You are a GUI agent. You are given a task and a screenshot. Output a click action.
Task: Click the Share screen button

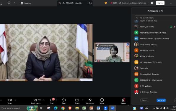pos(77,101)
